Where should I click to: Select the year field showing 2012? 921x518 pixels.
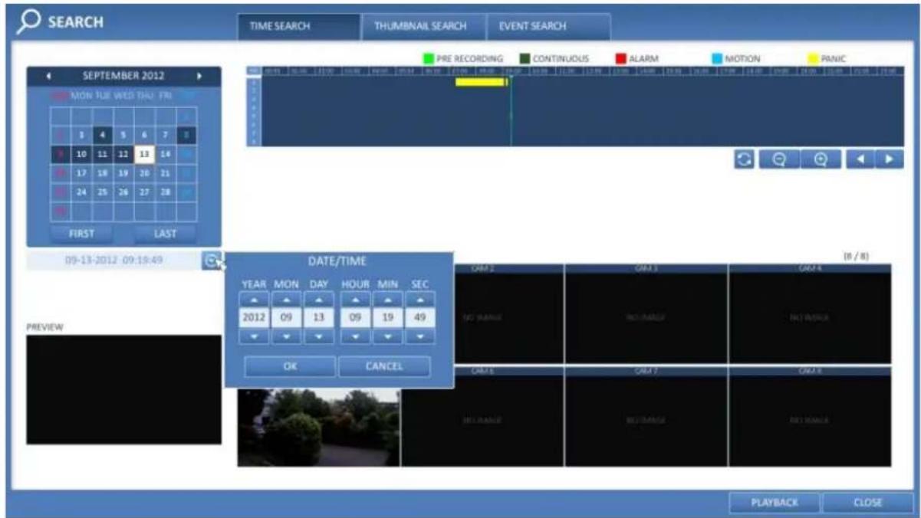coord(255,317)
